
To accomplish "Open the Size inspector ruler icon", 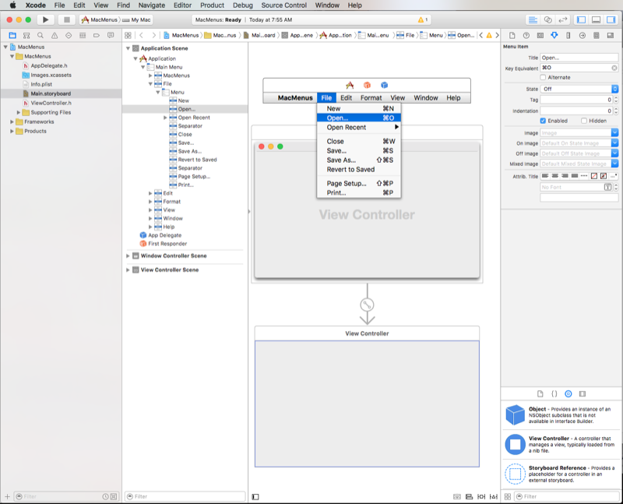I will 568,36.
